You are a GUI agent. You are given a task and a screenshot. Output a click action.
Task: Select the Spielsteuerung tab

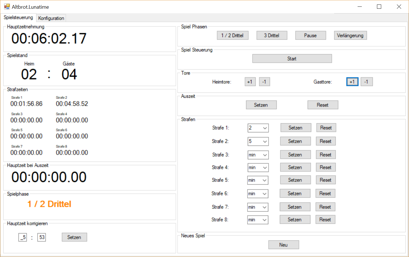tap(18, 17)
